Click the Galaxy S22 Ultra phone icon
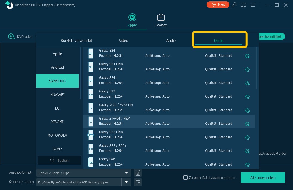The image size is (293, 190). pyautogui.click(x=91, y=135)
